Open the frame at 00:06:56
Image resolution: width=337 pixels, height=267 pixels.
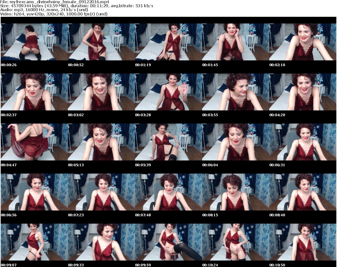point(34,192)
